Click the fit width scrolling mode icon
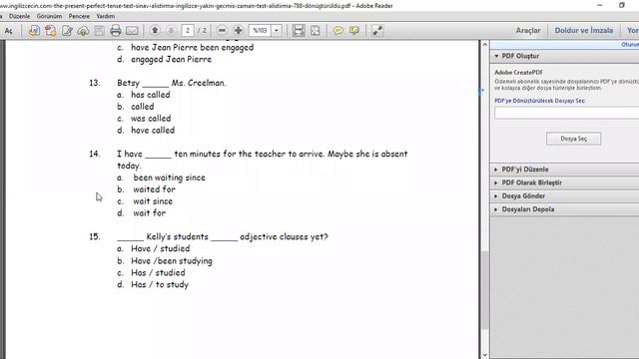This screenshot has height=359, width=639. coord(299,31)
